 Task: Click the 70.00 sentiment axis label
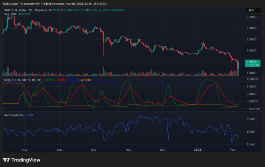tap(250, 145)
